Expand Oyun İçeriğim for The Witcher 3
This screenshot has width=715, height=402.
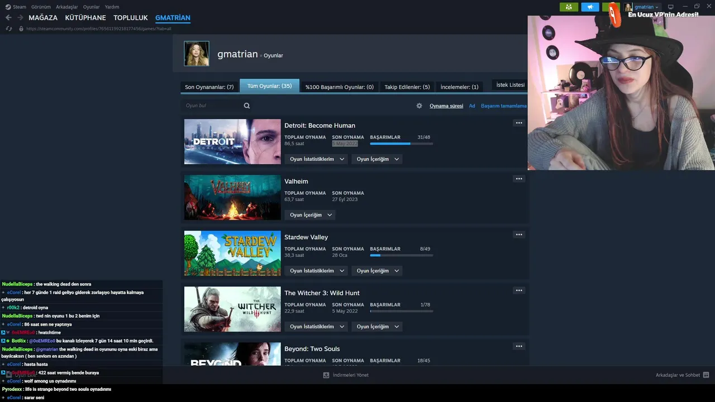pos(377,327)
